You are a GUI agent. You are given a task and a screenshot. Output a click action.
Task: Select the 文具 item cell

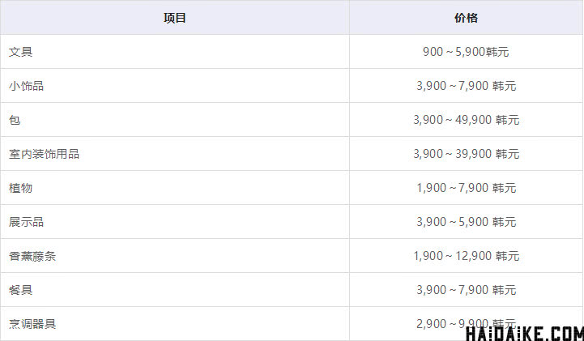[20, 52]
